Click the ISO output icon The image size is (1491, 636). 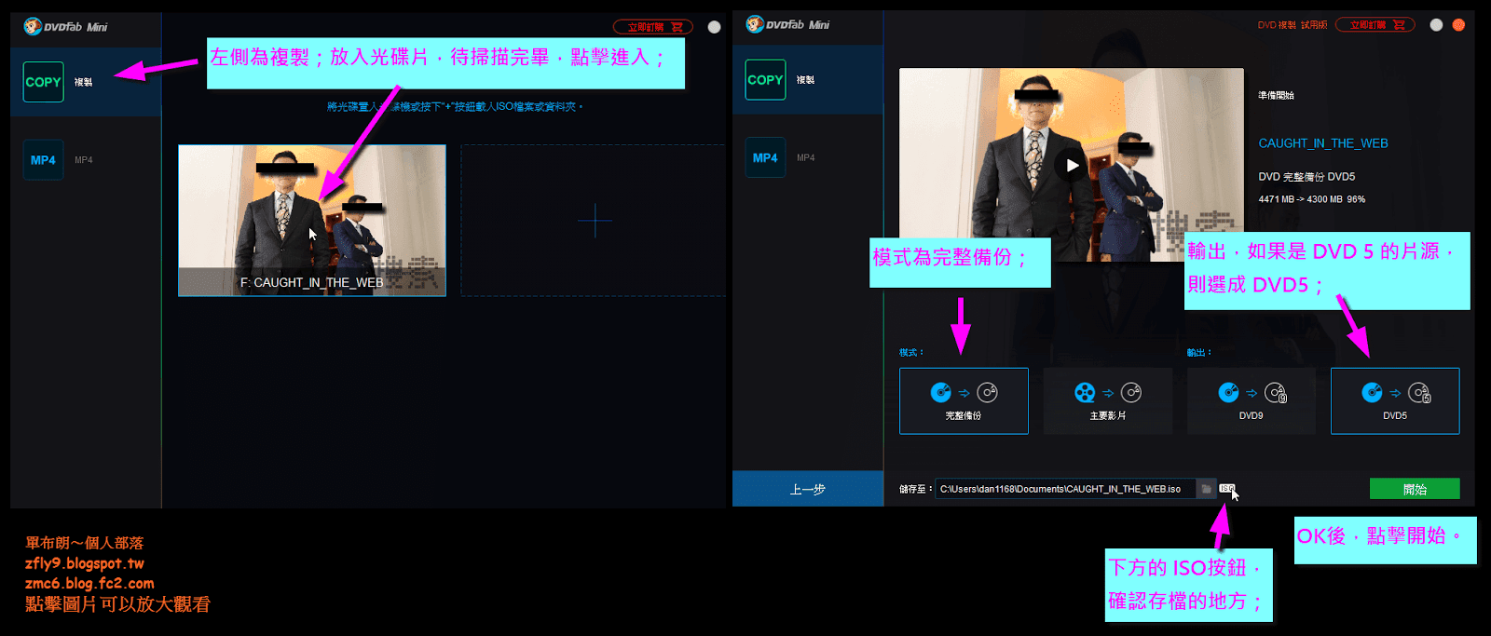[1226, 488]
